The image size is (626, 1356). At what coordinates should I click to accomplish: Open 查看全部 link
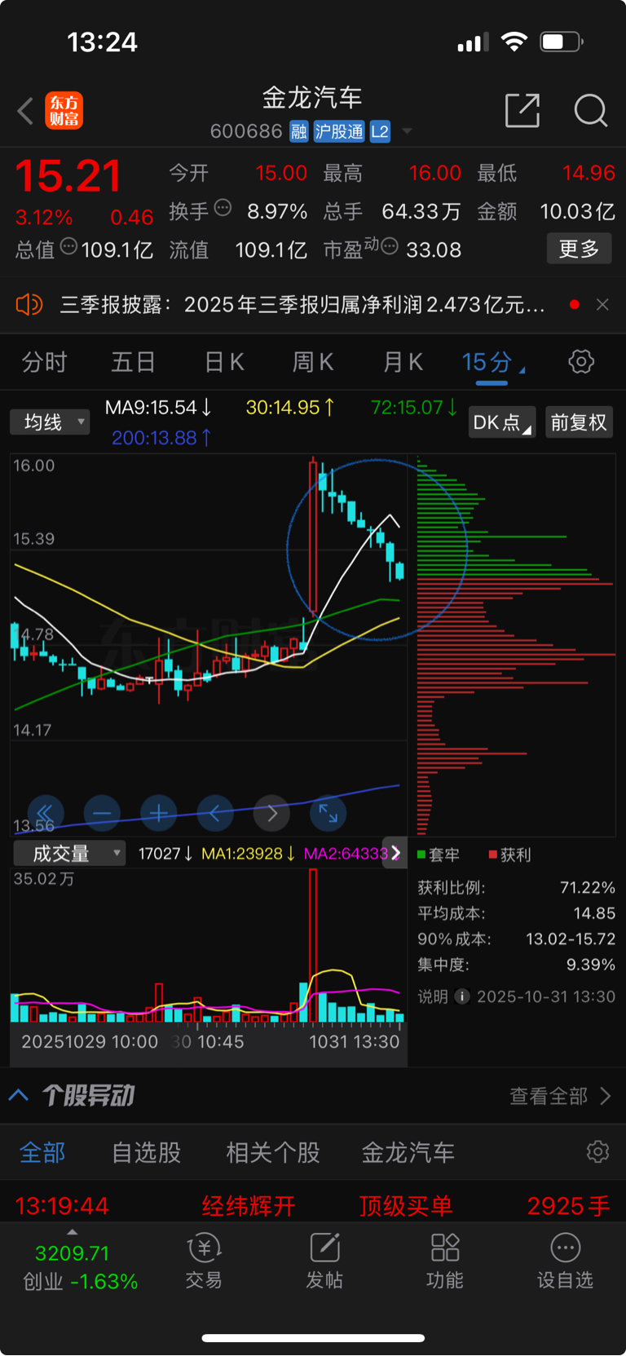pos(560,1096)
